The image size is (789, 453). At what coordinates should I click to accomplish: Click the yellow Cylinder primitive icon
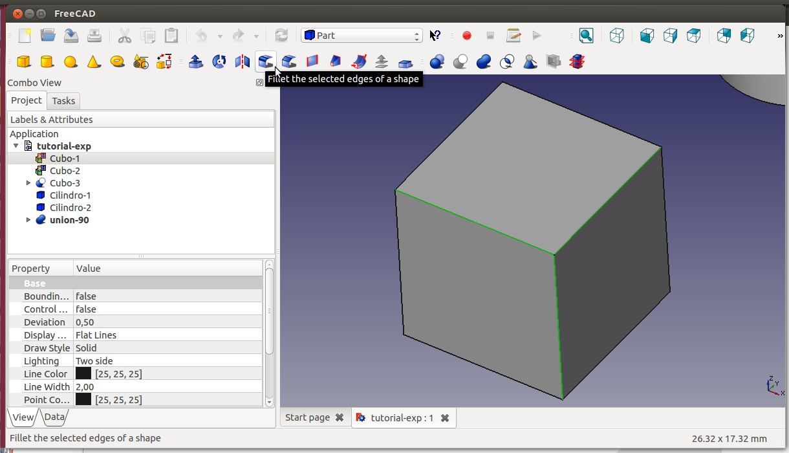(47, 61)
